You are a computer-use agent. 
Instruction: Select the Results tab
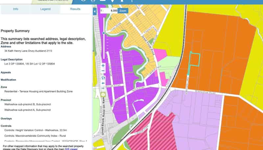click(x=75, y=9)
